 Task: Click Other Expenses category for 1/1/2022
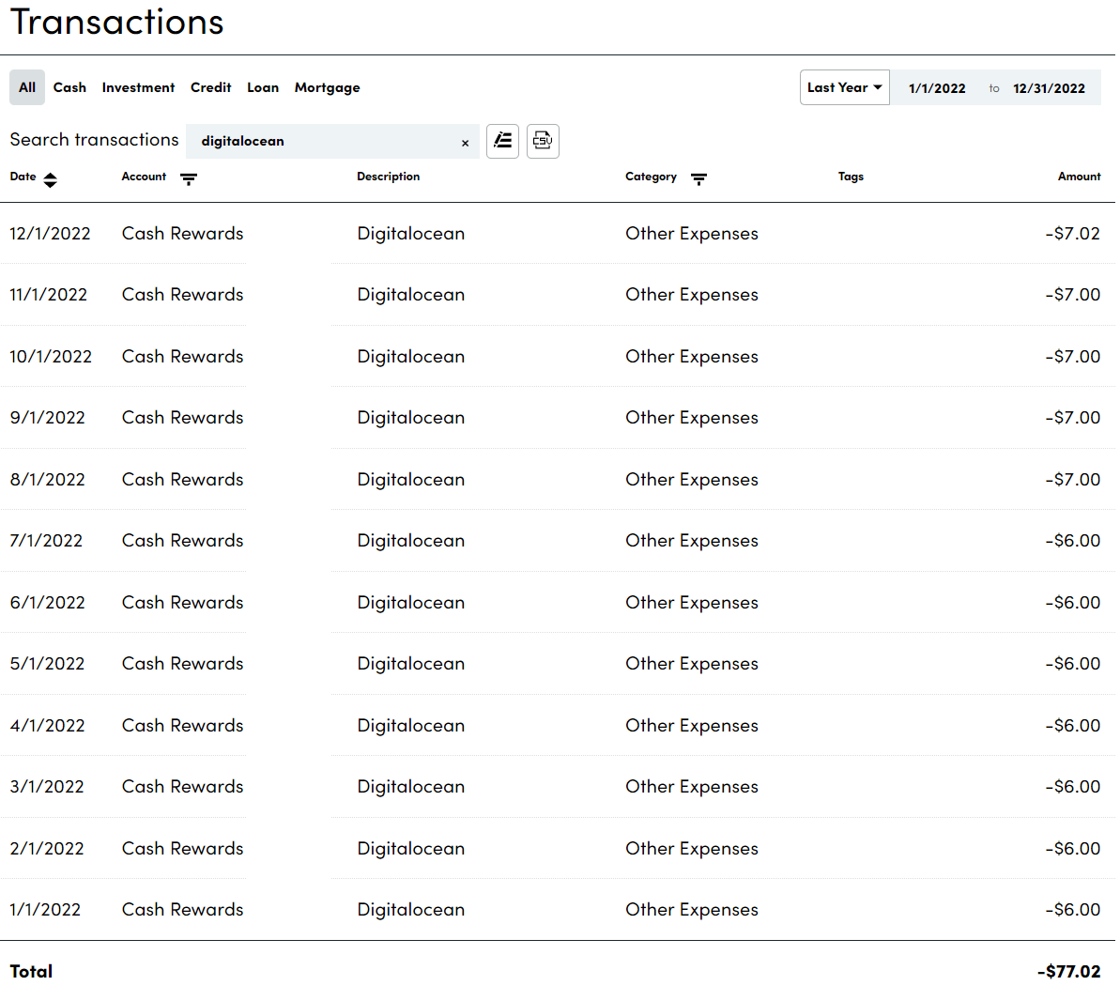tap(691, 910)
